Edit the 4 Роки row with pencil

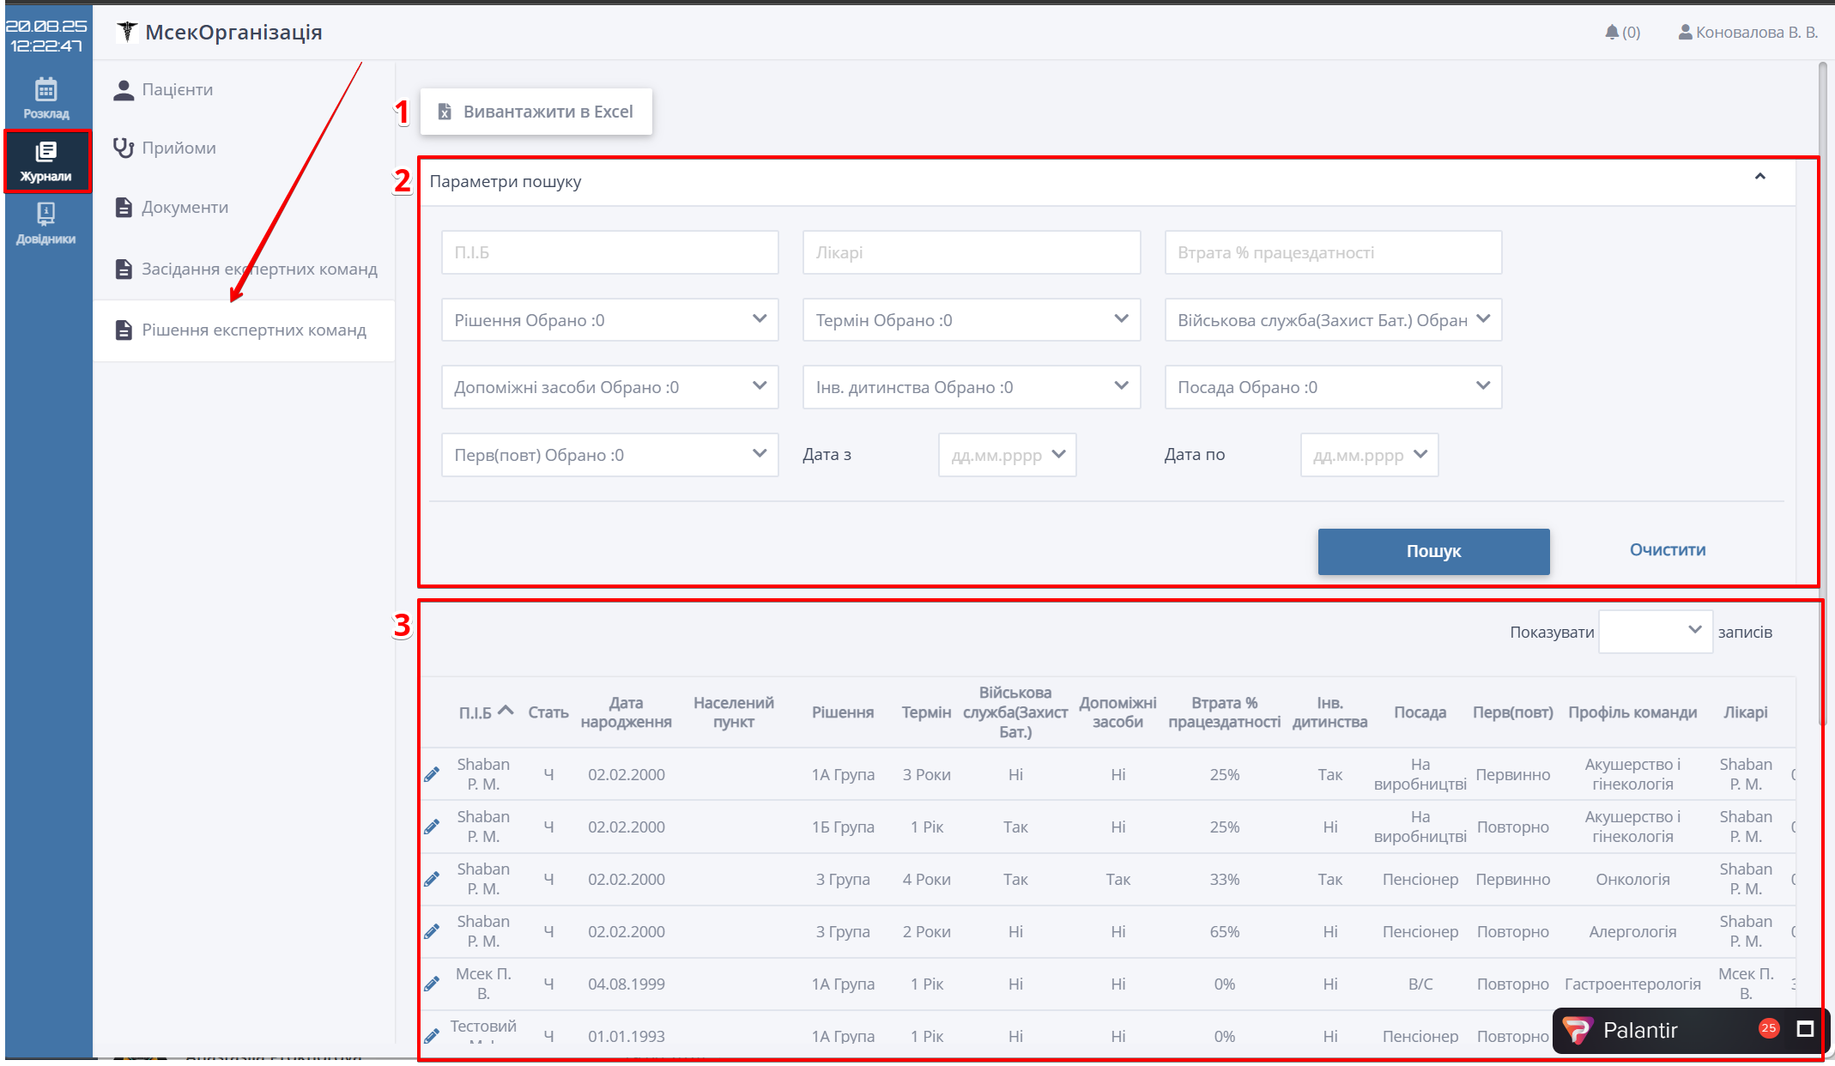point(432,879)
